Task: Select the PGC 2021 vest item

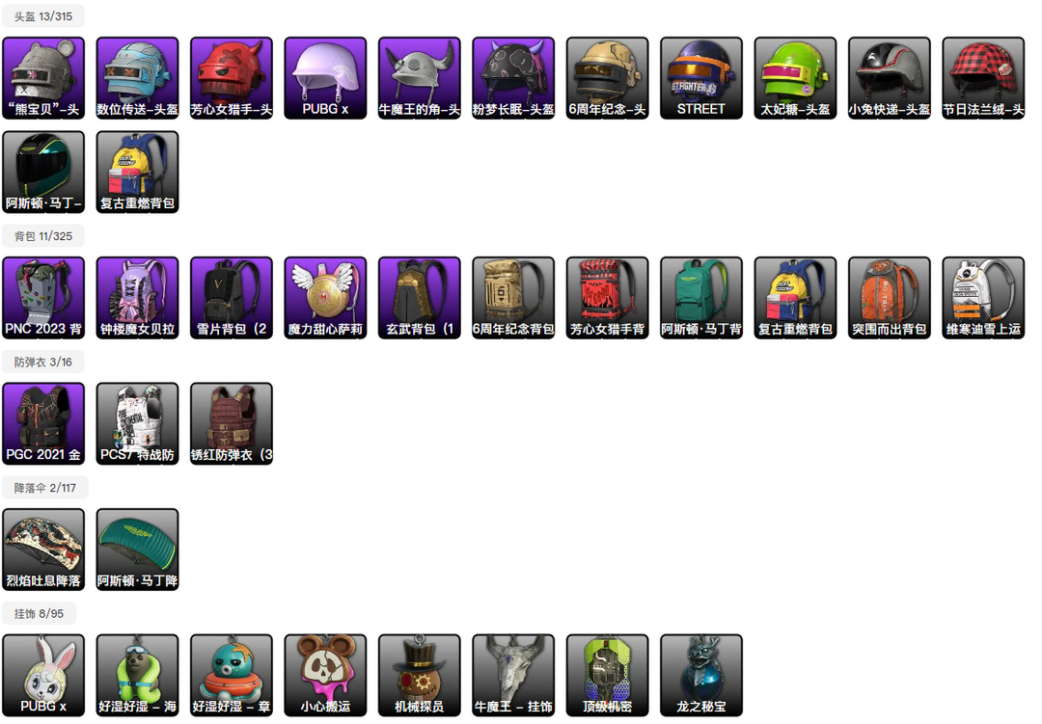Action: (43, 424)
